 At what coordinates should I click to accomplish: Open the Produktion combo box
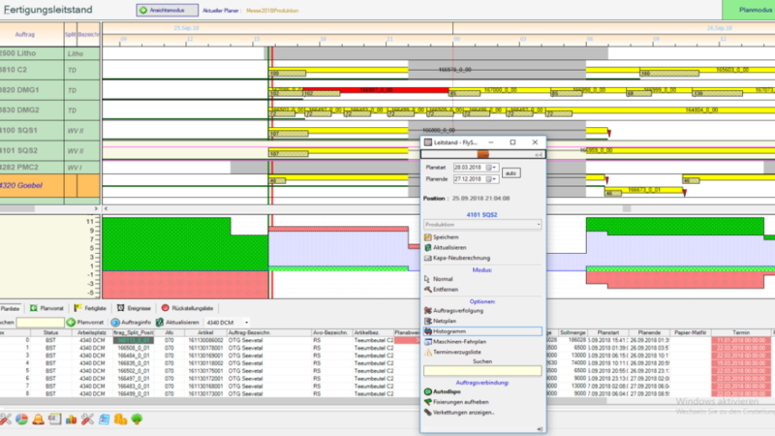coord(481,225)
